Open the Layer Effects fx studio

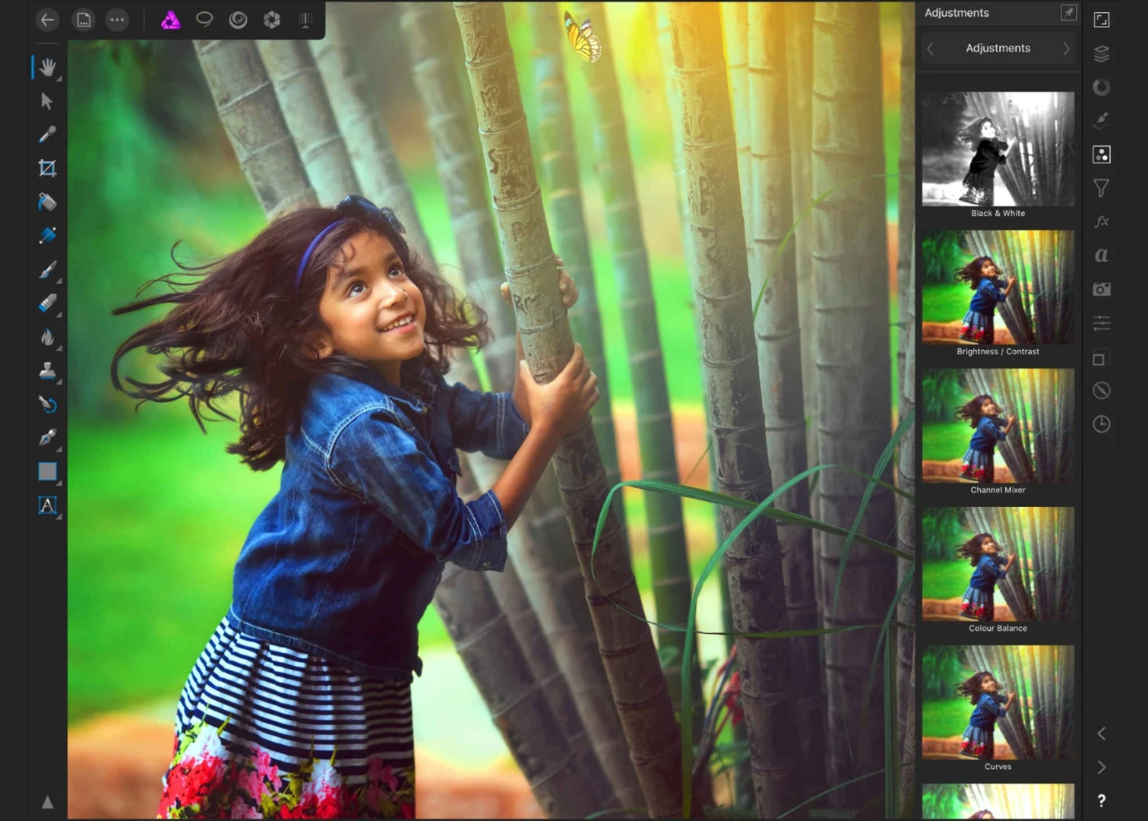[x=1102, y=221]
